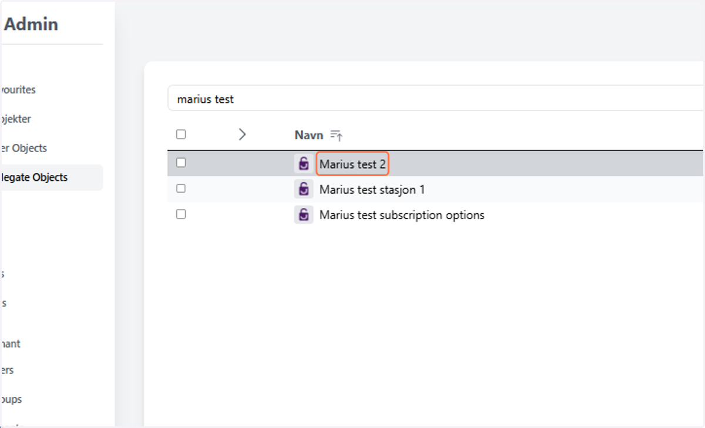The height and width of the screenshot is (428, 705).
Task: Click the Admin heading
Action: coord(31,24)
